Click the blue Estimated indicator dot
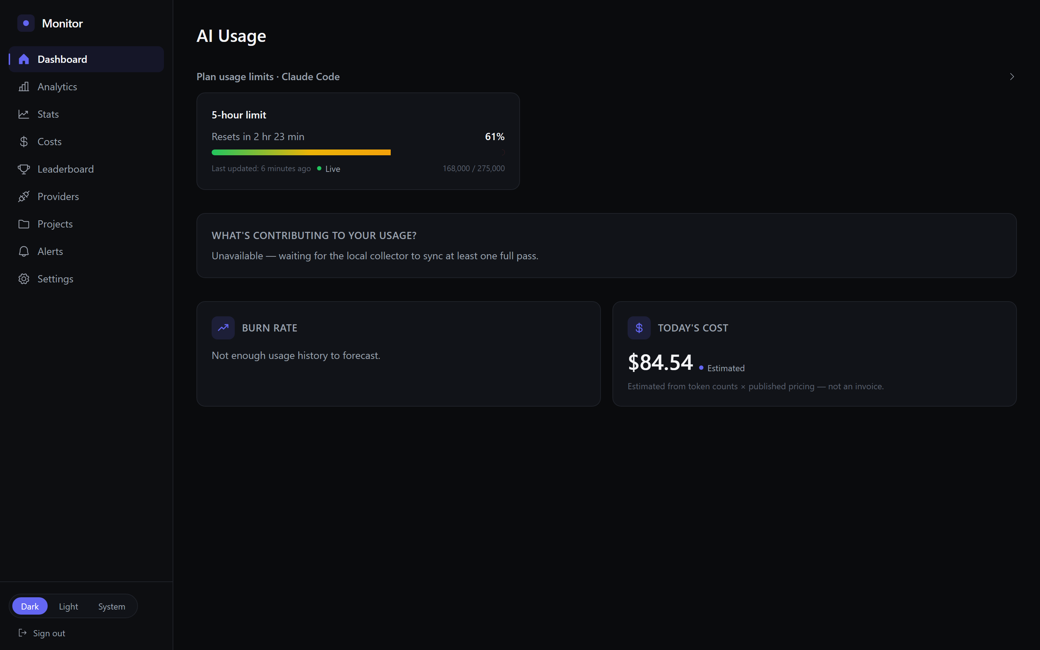This screenshot has height=650, width=1040. point(701,368)
